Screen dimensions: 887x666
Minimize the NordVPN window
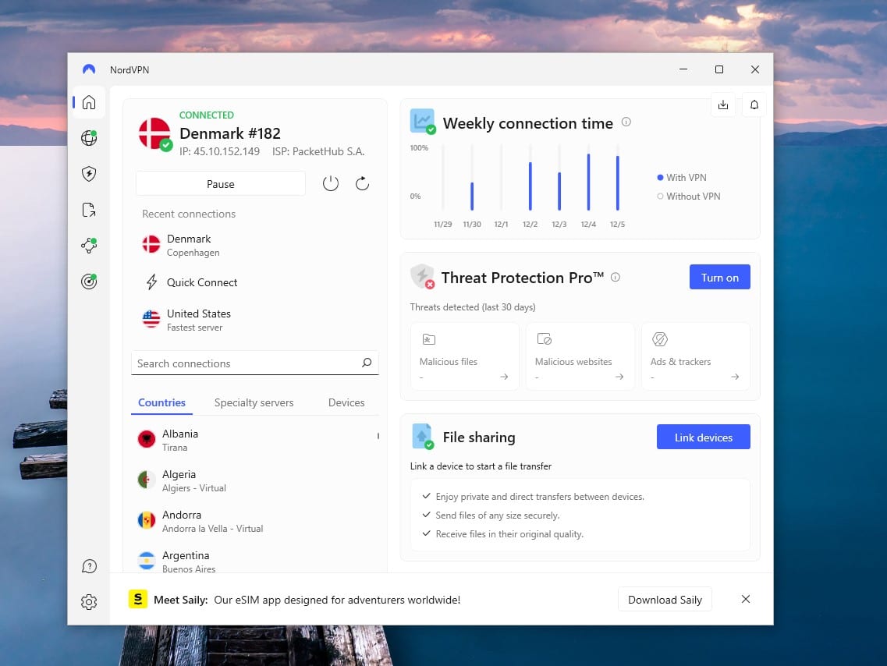tap(683, 69)
